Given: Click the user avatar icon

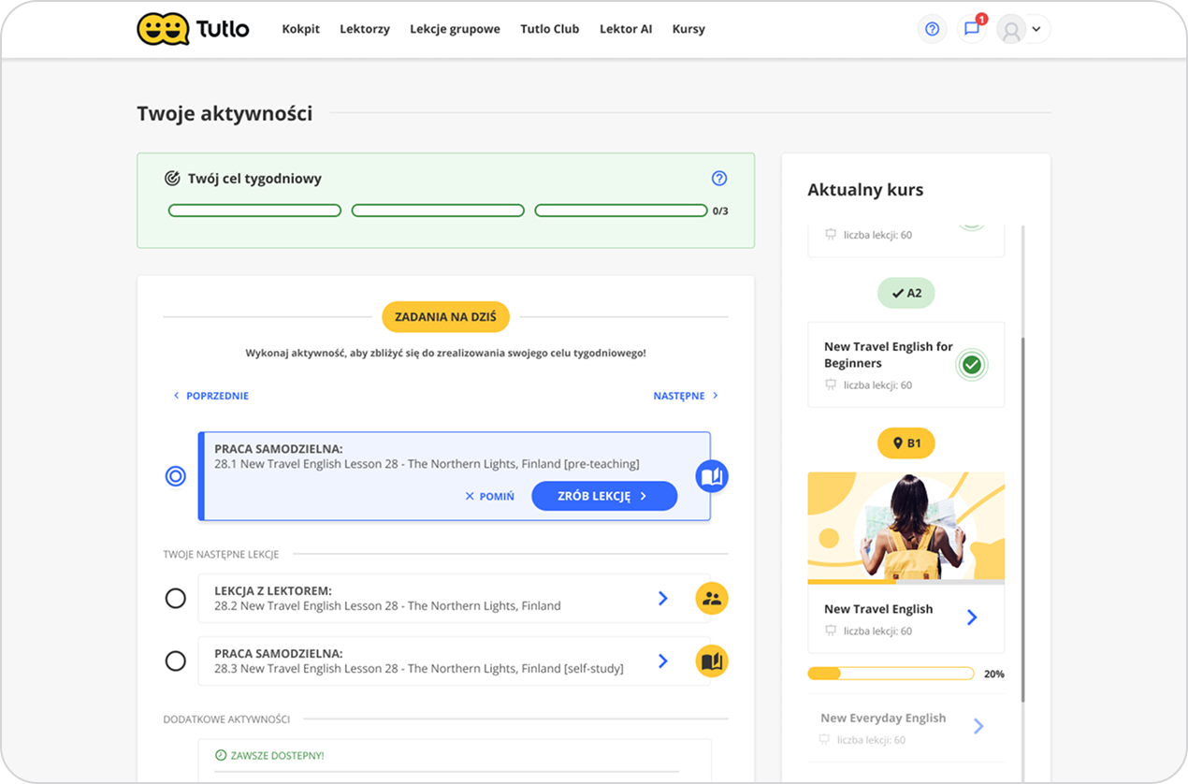Looking at the screenshot, I should coord(1011,29).
